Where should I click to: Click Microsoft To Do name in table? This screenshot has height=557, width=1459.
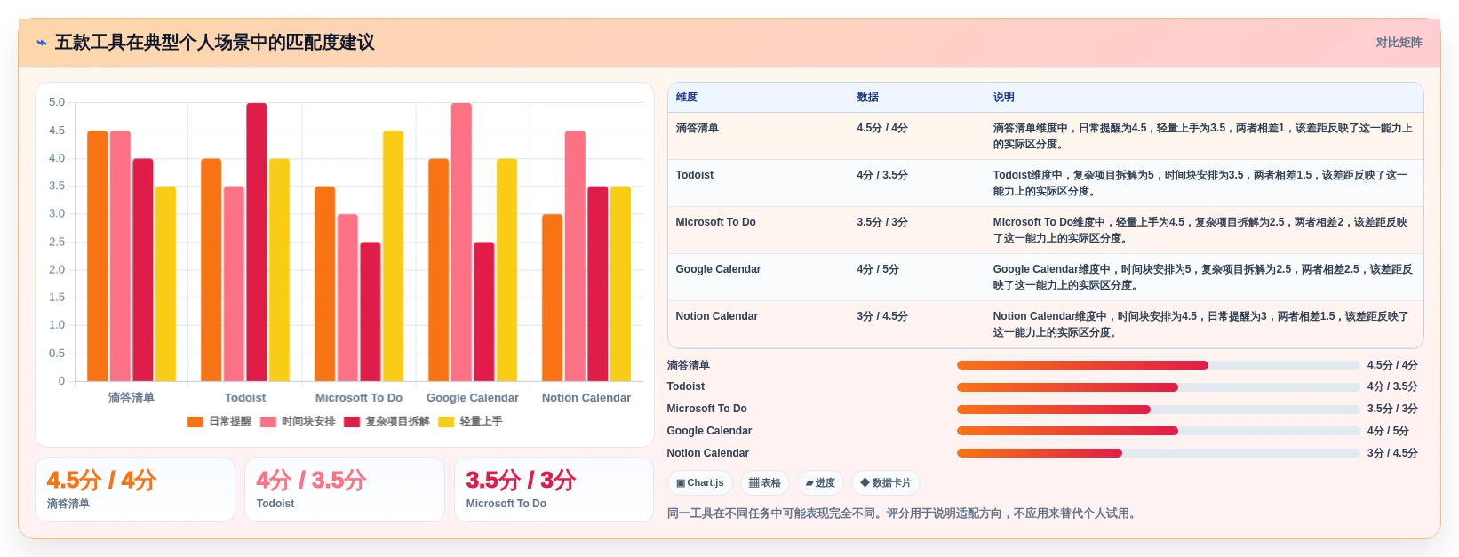click(715, 222)
